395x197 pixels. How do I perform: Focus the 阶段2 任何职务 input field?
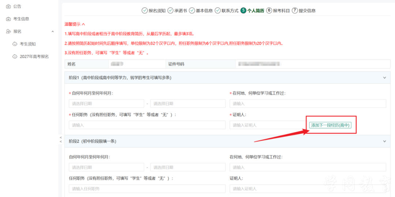tap(147, 189)
